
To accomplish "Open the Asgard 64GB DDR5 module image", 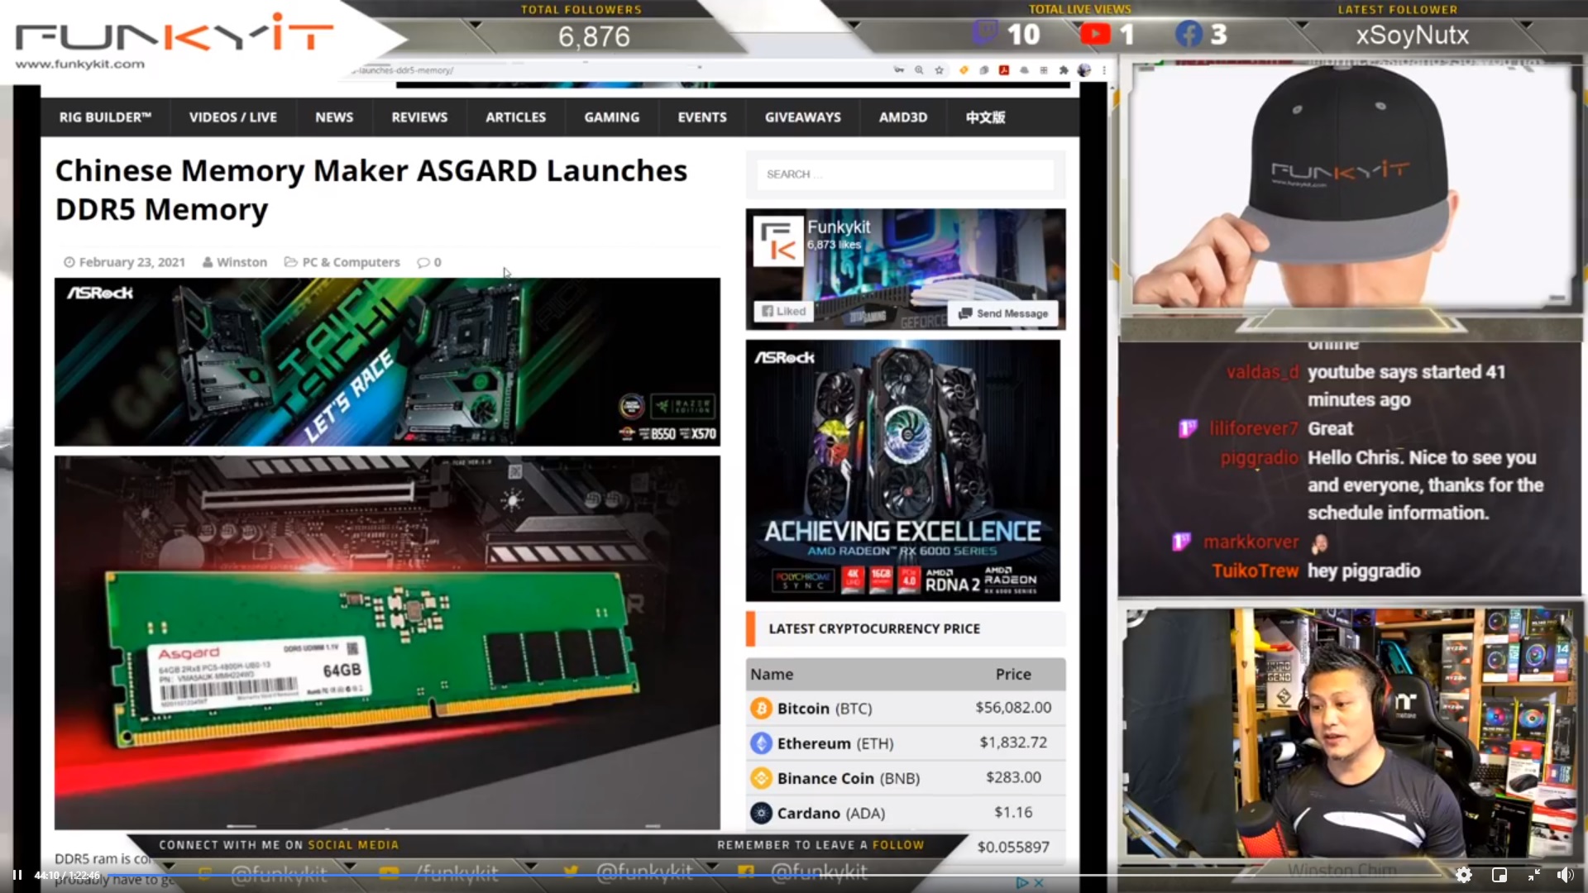I will [x=387, y=642].
